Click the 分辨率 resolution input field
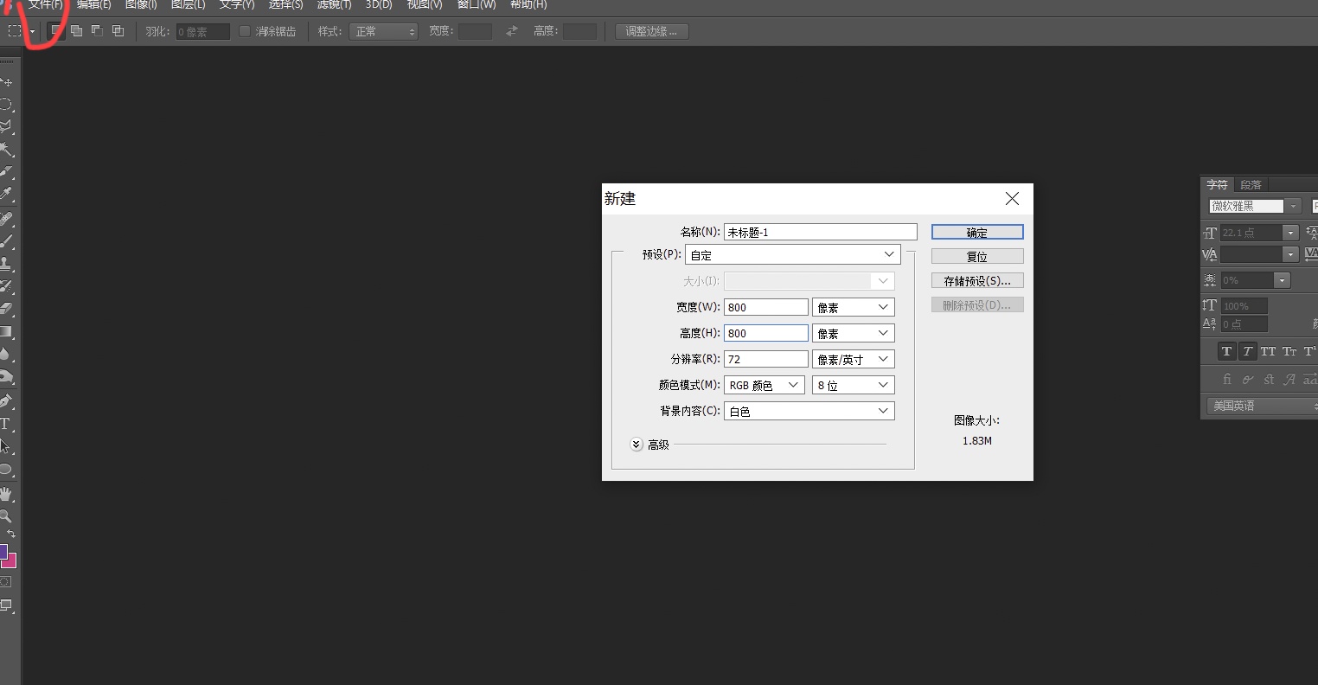 [x=766, y=359]
